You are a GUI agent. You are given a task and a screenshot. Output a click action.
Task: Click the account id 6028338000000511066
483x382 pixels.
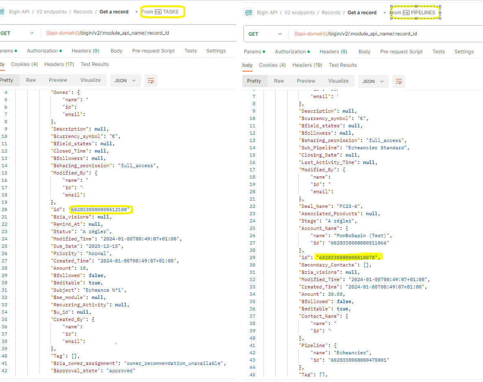pyautogui.click(x=359, y=243)
